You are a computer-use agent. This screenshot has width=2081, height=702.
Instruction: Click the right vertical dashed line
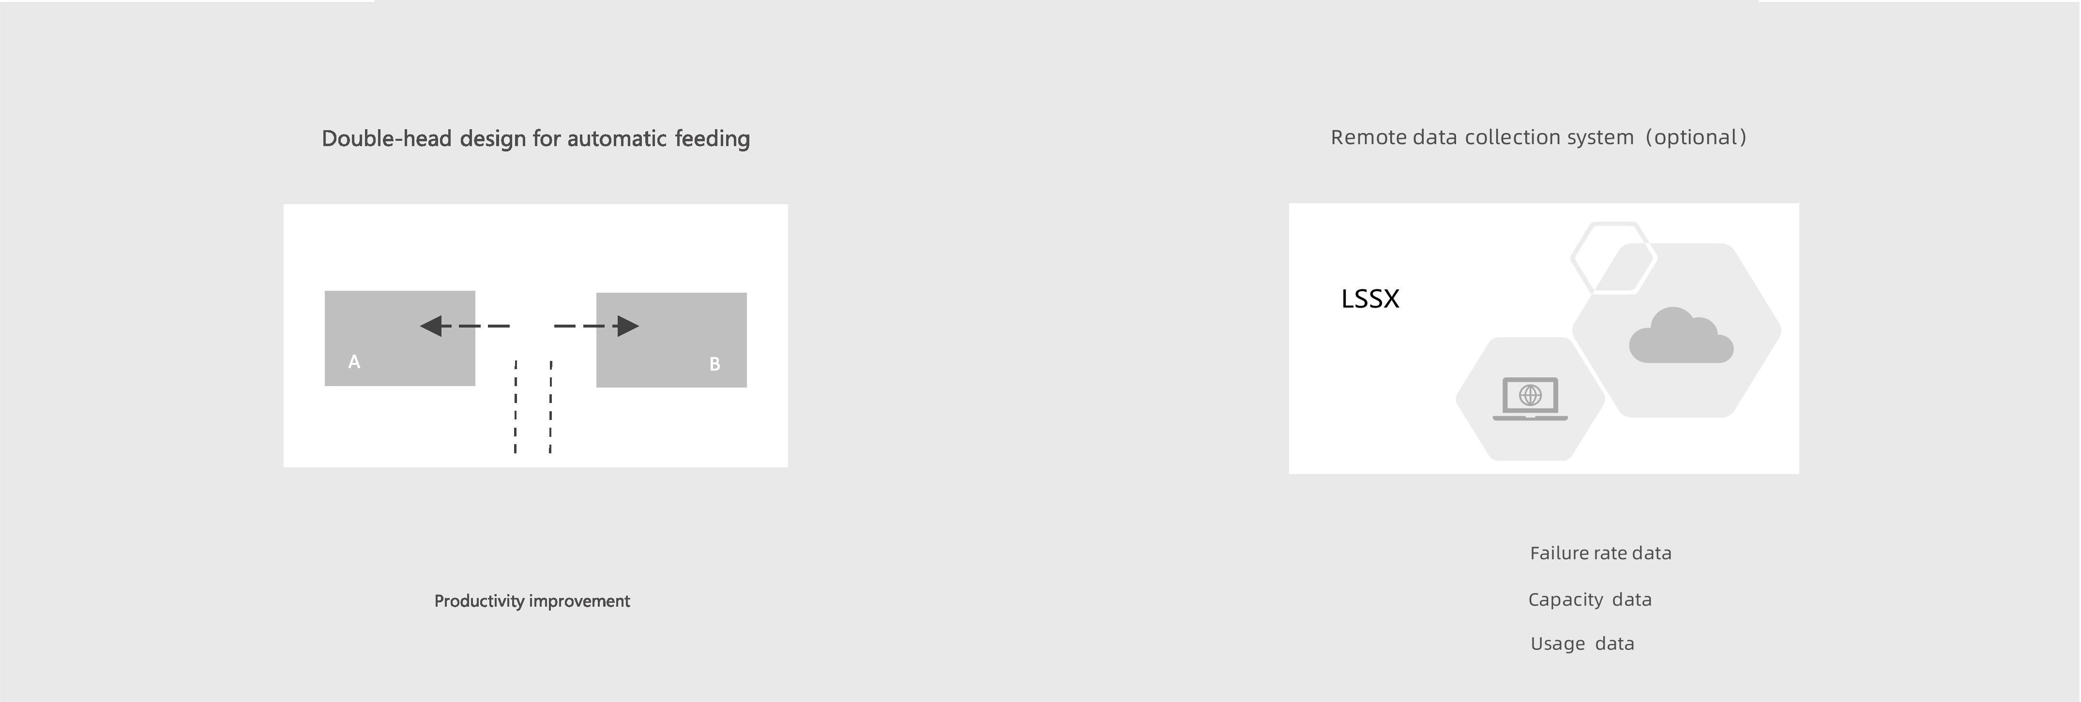click(551, 406)
